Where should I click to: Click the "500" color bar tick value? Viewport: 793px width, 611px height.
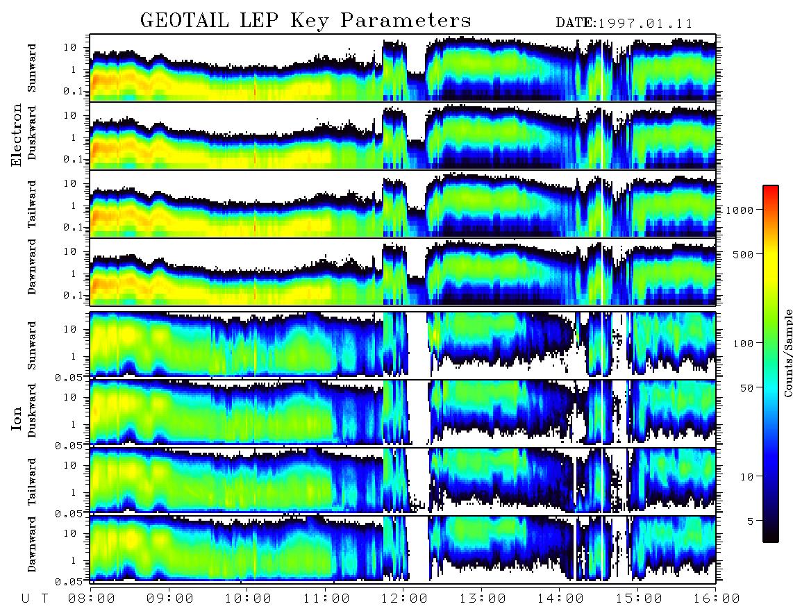click(744, 254)
